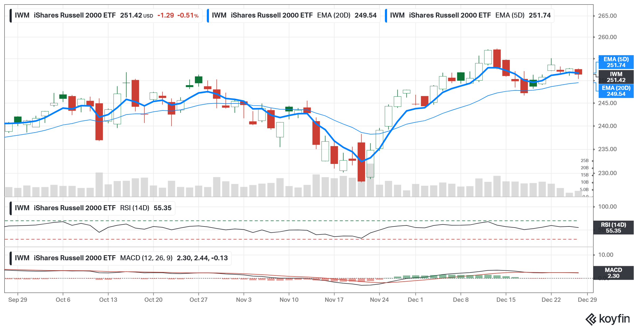Click the blue color bar beside EMA (20D) legend

click(x=208, y=15)
